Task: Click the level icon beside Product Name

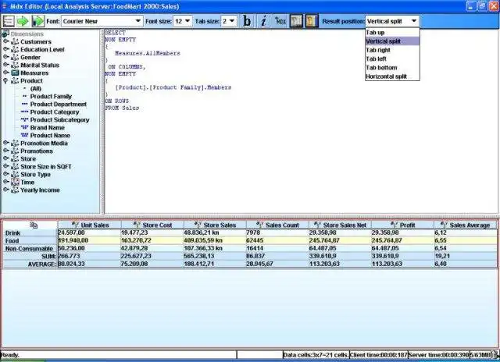Action: (24, 135)
